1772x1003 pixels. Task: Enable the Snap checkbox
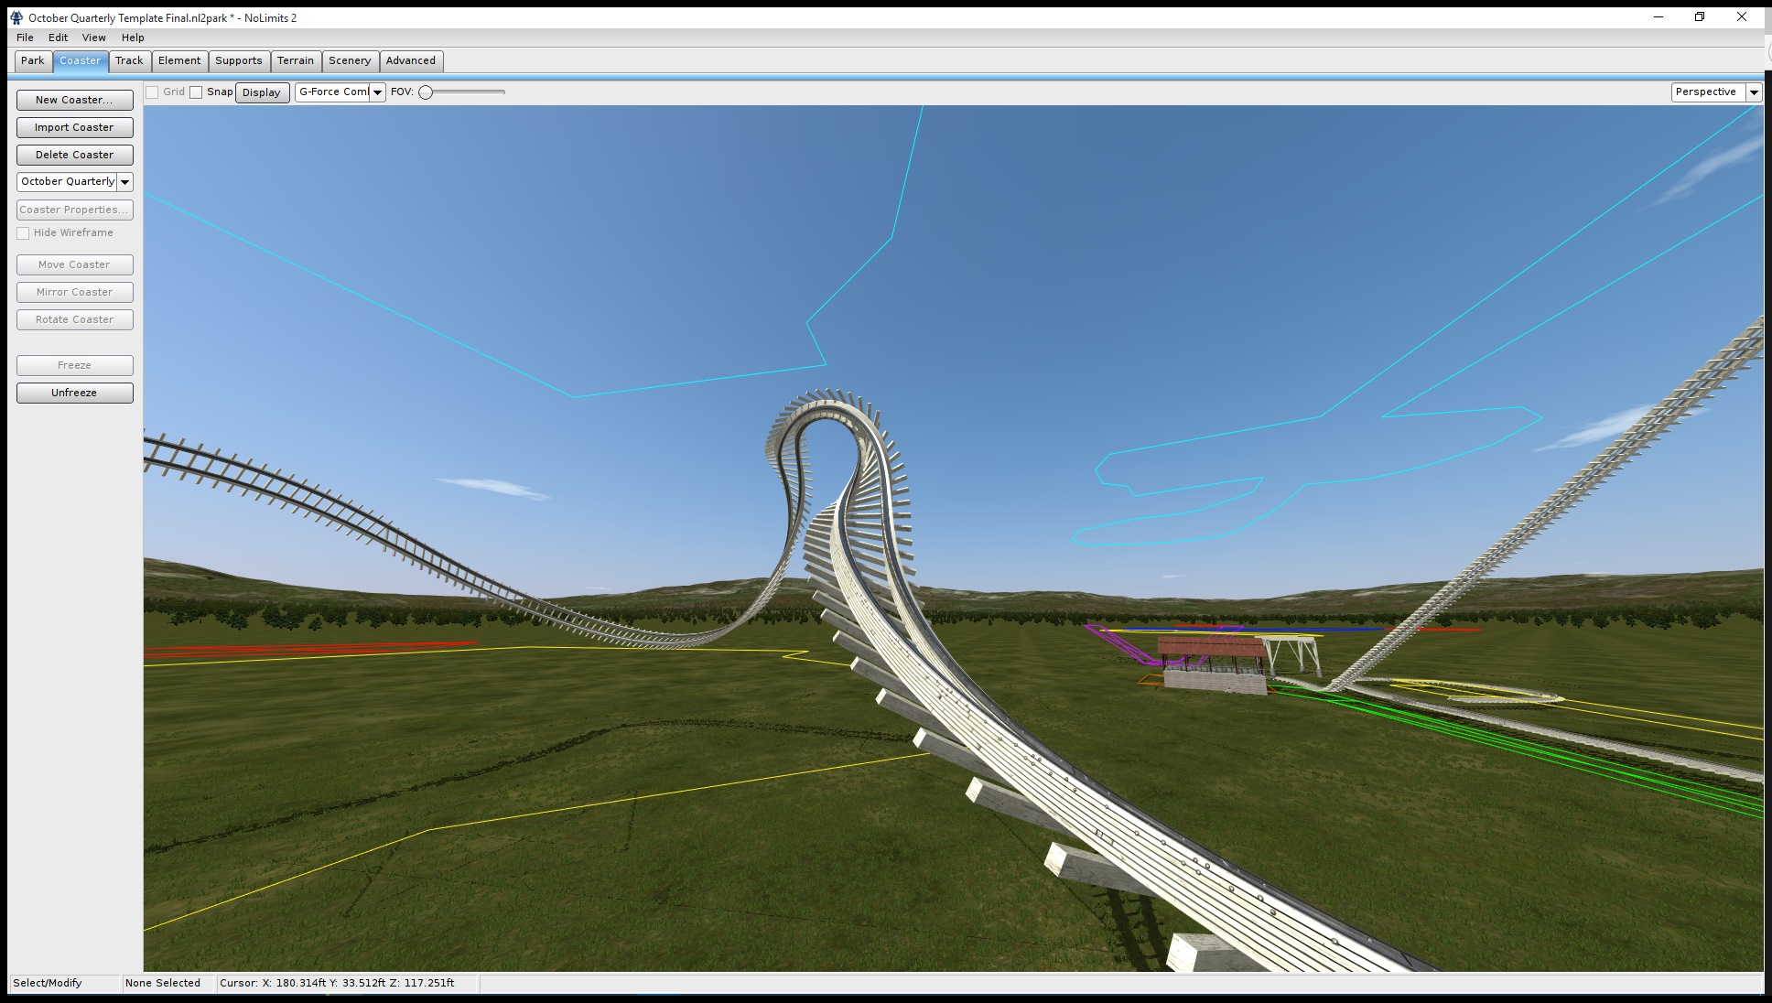(196, 92)
